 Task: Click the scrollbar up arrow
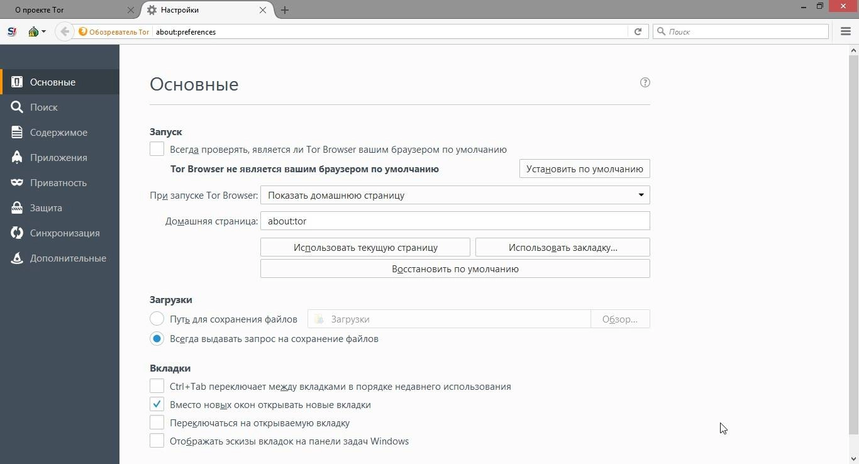853,50
